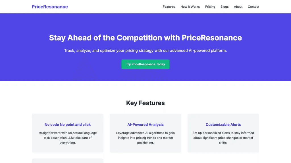Visit the Blogs nav link
The image size is (291, 163).
(x=225, y=7)
